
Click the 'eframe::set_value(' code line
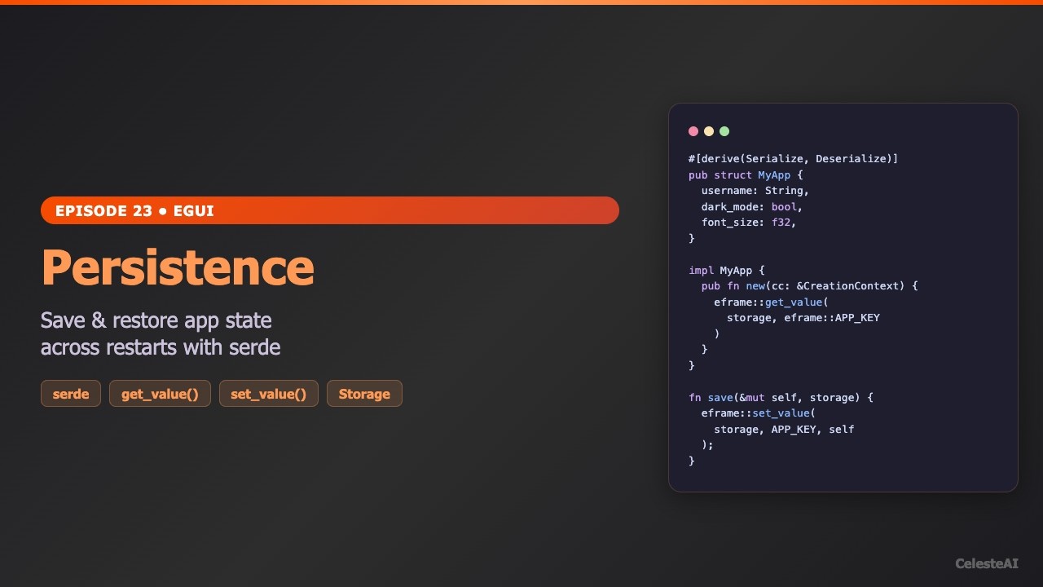point(759,413)
